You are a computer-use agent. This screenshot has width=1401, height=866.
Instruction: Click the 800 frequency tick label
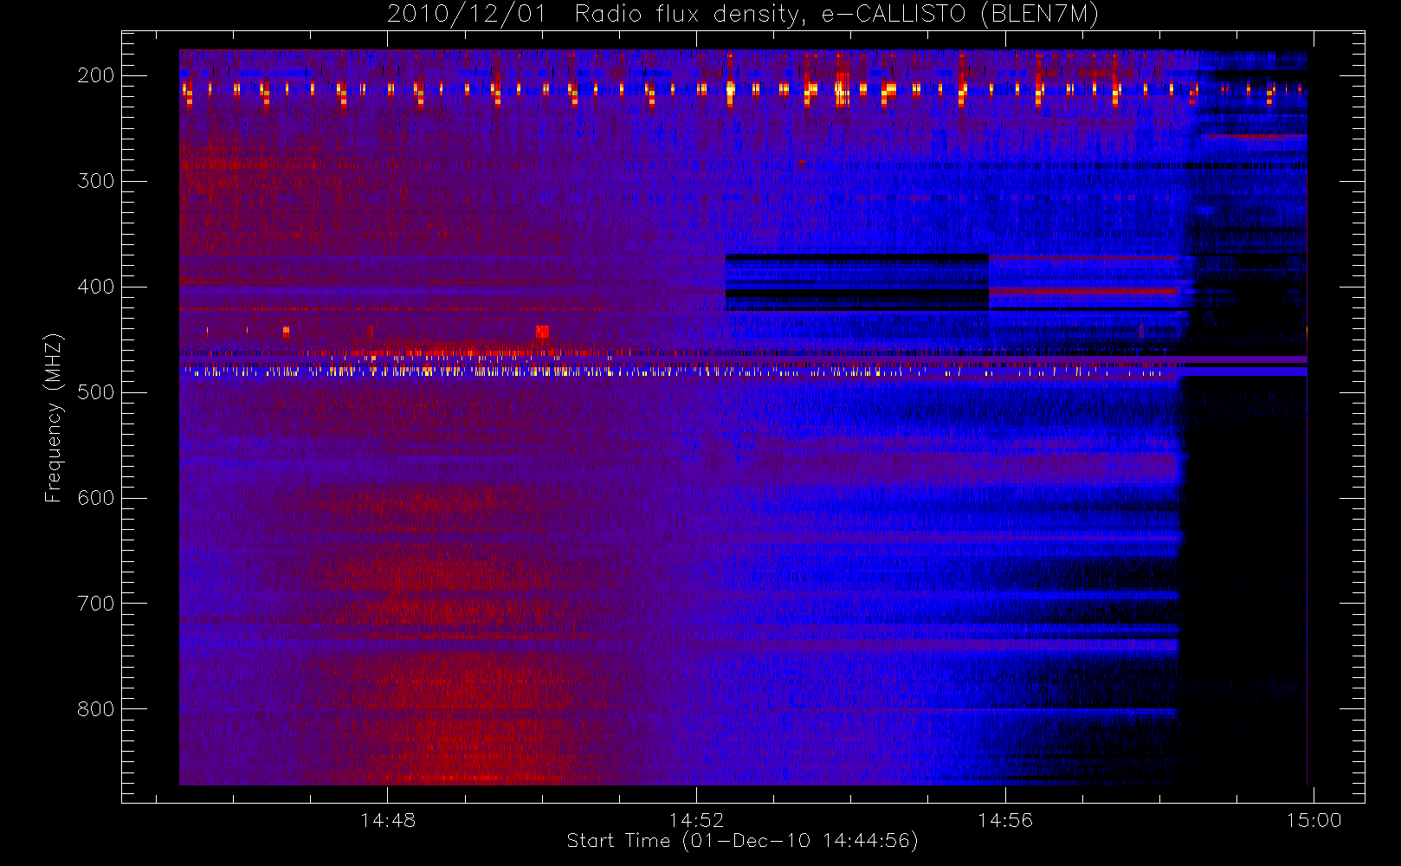(x=96, y=709)
